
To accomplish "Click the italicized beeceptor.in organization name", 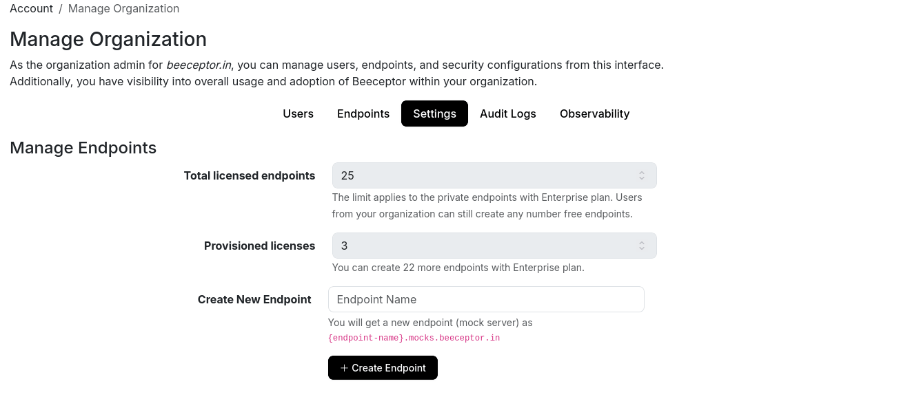I will (x=198, y=65).
